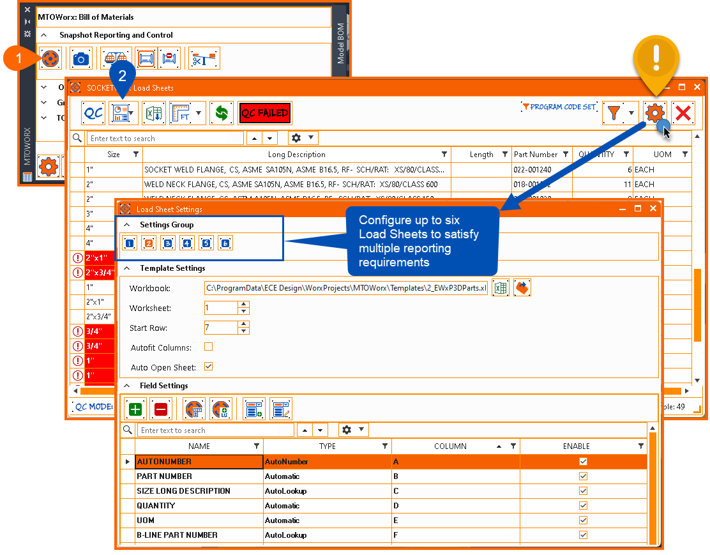710x555 pixels.
Task: Click Load Sheets search text field
Action: pyautogui.click(x=165, y=138)
